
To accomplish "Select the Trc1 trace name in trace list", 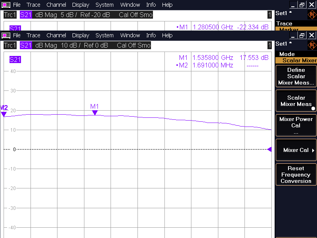I will tap(11, 45).
